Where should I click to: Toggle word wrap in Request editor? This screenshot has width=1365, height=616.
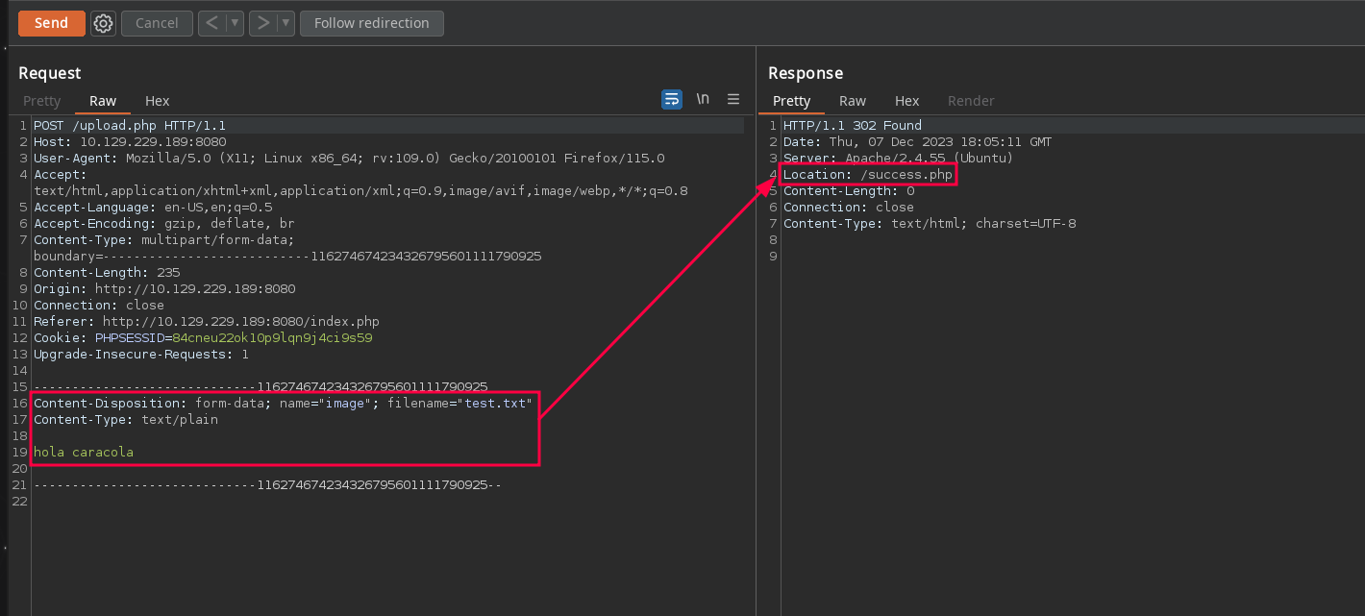coord(671,99)
